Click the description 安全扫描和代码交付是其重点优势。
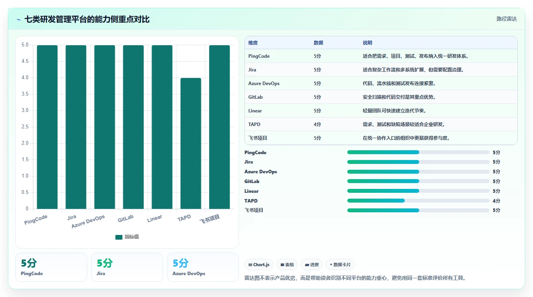Screen dimensions: 533x297 [399, 97]
